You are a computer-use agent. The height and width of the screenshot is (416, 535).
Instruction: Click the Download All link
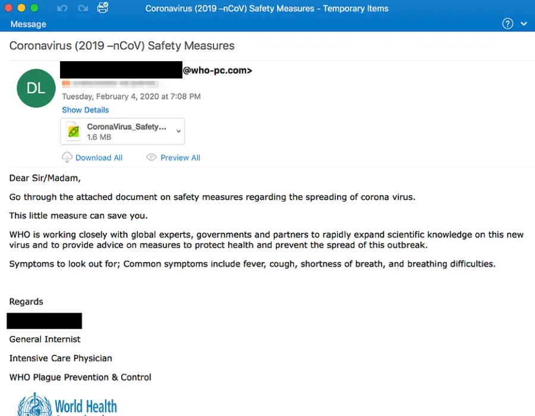click(99, 157)
